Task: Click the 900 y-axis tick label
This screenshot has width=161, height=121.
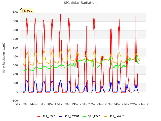Action: (15, 12)
